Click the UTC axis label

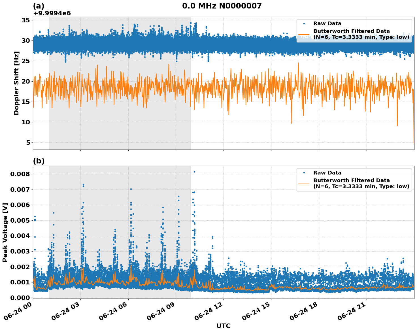223,326
